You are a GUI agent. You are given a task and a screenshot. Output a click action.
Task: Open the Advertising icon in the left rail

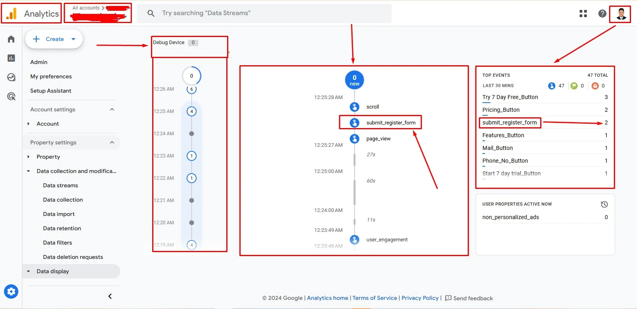click(x=11, y=96)
